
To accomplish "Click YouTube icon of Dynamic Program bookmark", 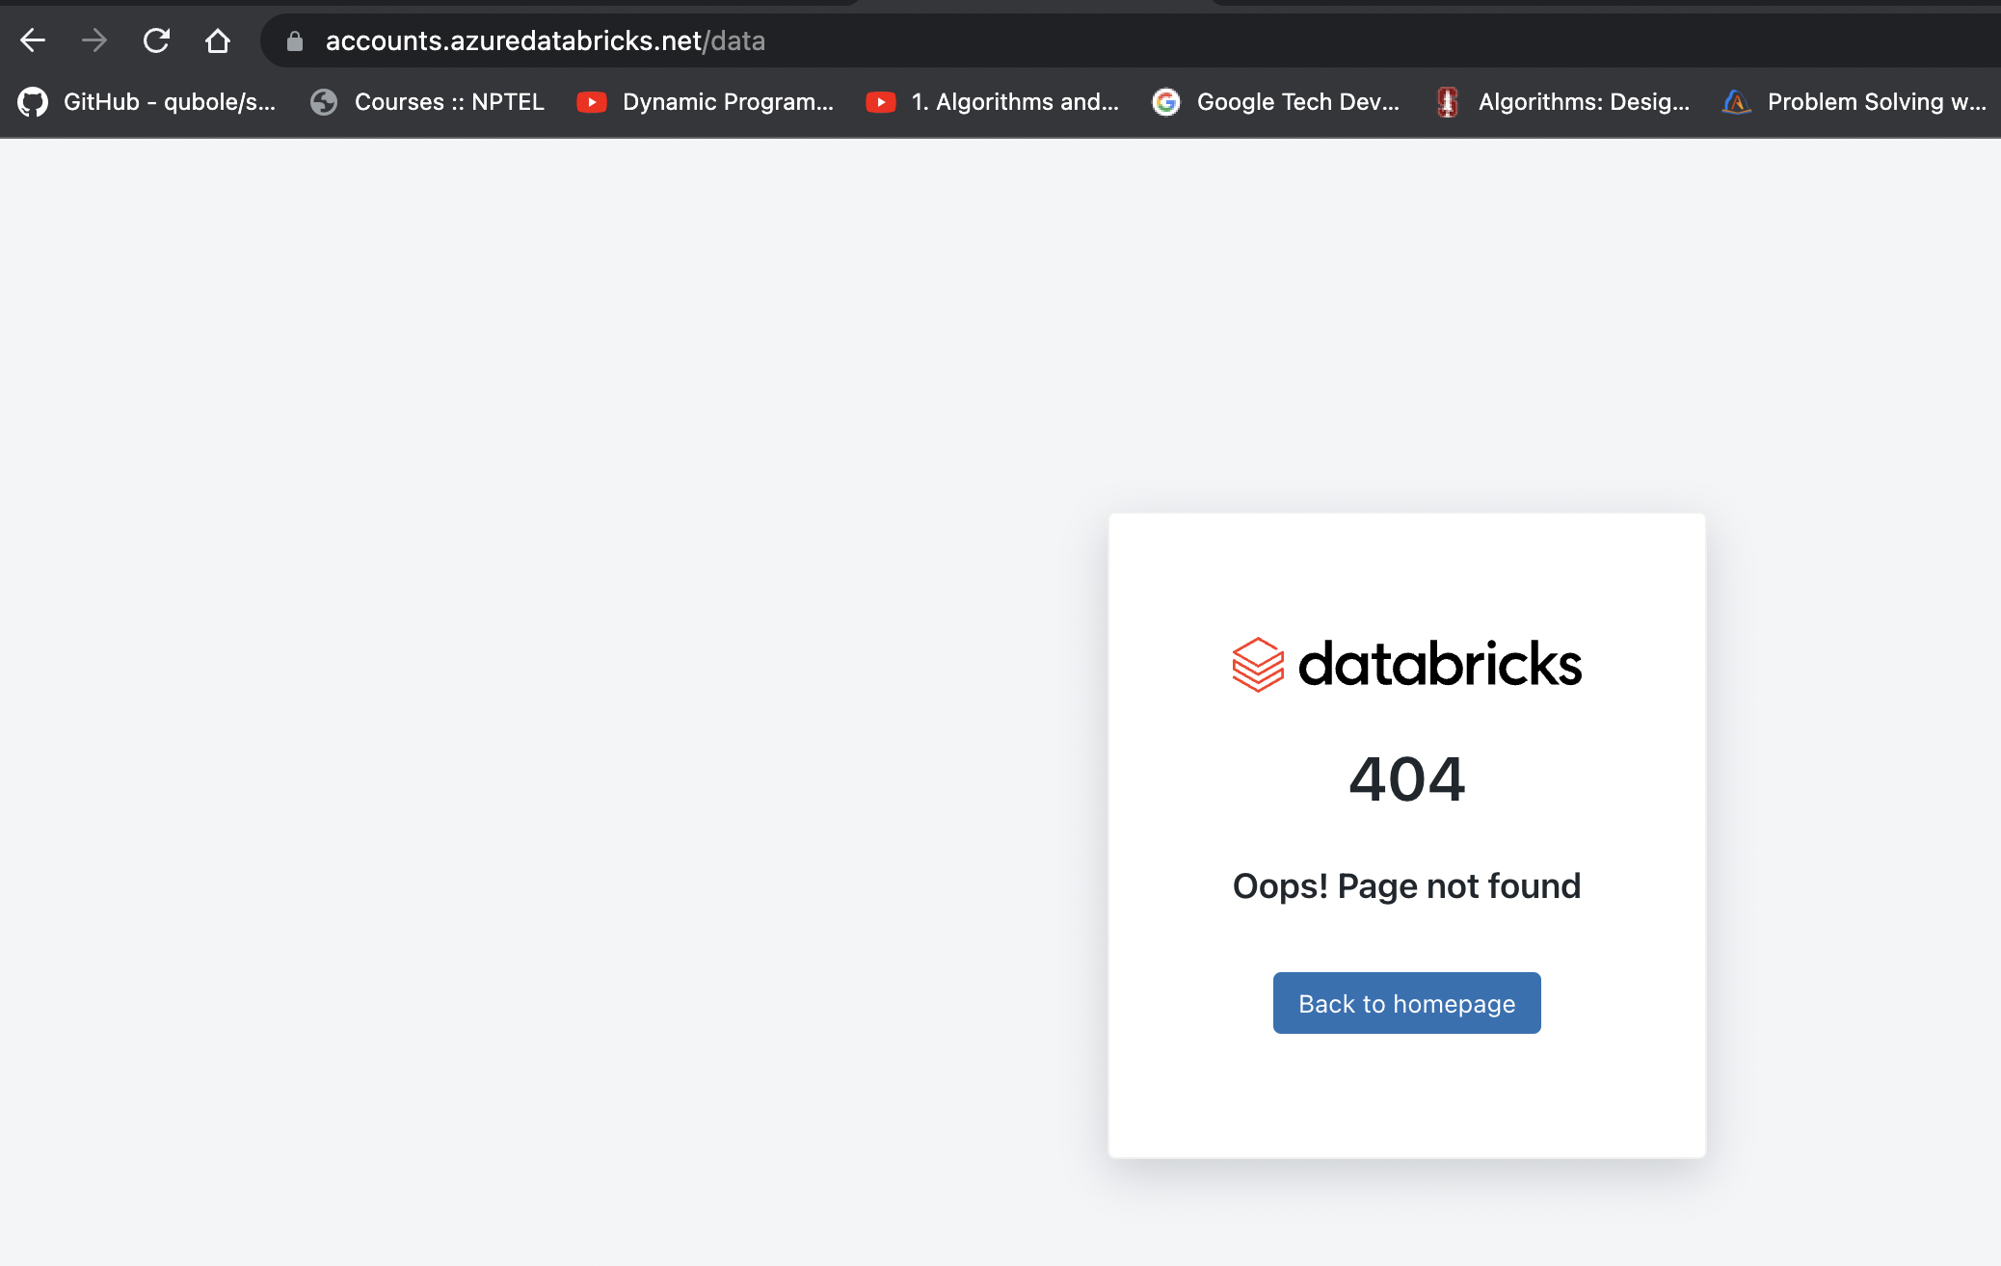I will (x=591, y=102).
